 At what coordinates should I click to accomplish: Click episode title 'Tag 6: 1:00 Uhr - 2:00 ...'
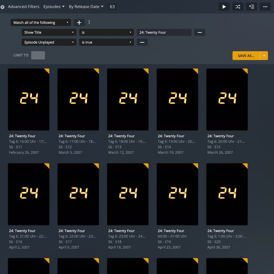point(227,236)
